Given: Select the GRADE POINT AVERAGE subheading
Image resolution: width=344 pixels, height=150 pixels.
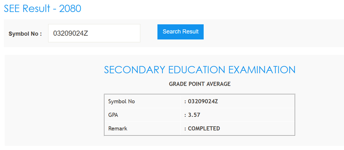Looking at the screenshot, I should click(200, 84).
